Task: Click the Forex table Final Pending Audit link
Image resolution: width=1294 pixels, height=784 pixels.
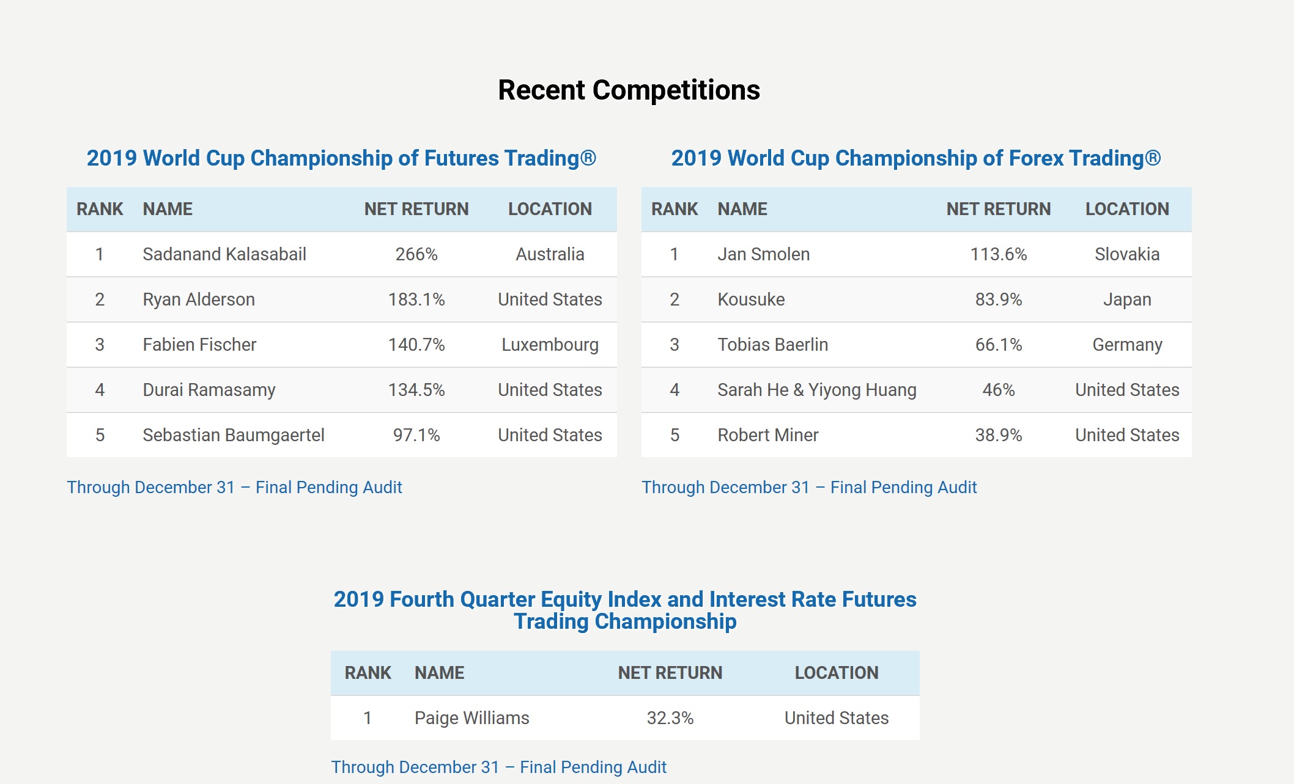Action: [x=809, y=487]
